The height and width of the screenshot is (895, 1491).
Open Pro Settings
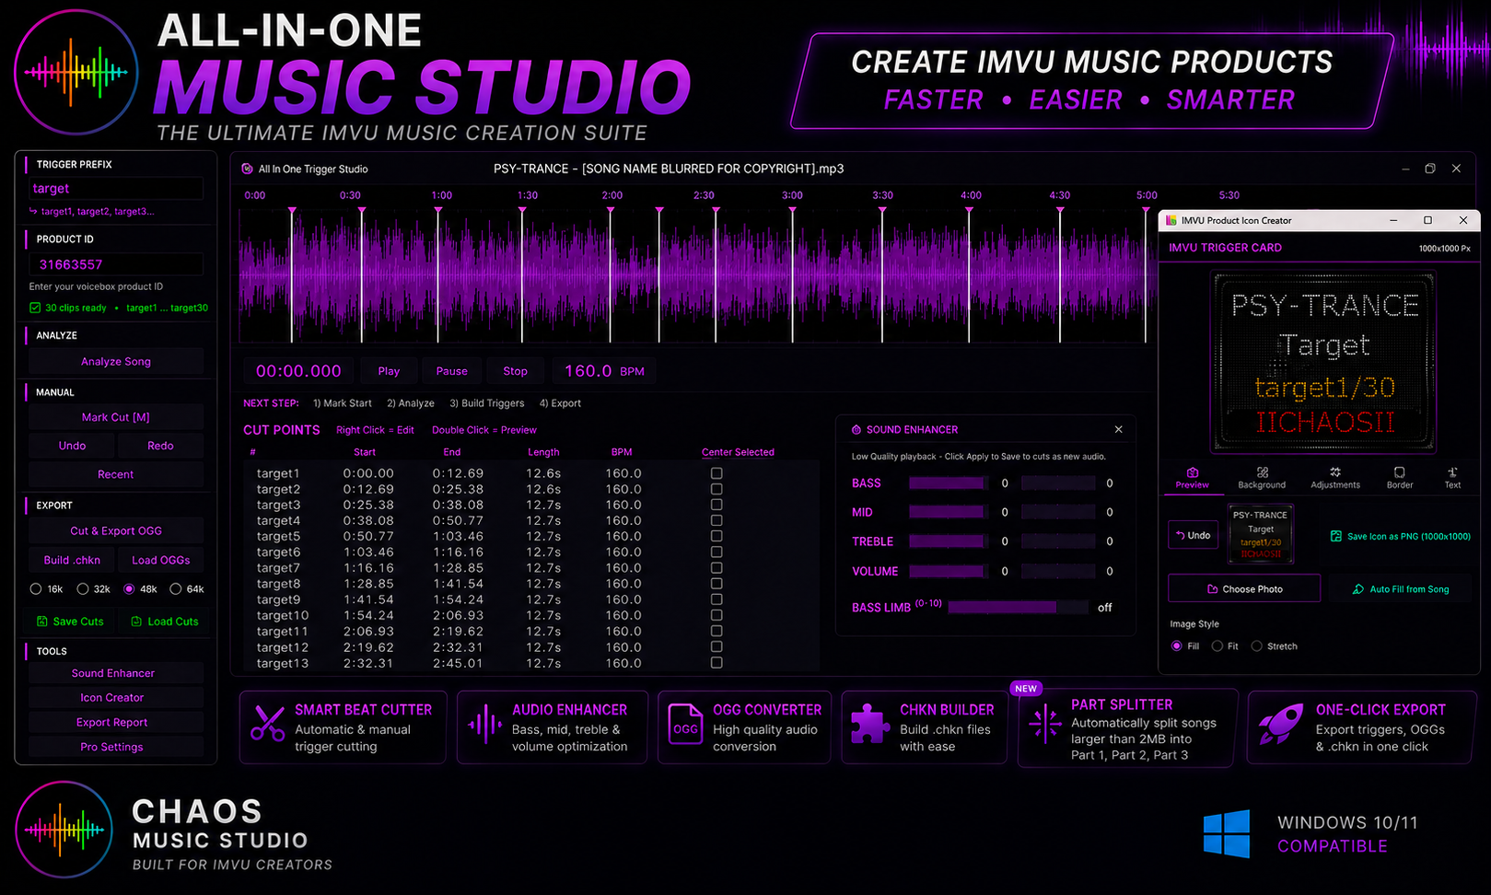pyautogui.click(x=116, y=747)
